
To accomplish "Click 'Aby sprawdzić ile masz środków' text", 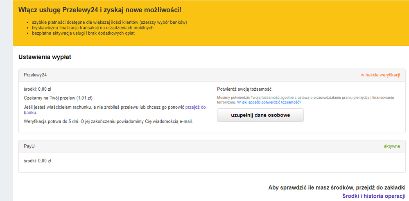I will (337, 188).
